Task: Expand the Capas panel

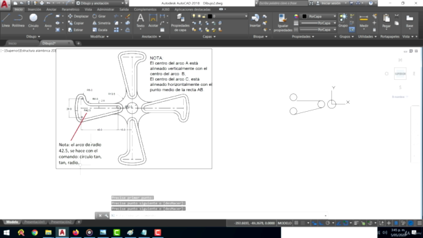Action: 209,36
